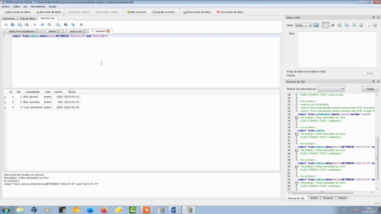Image resolution: width=381 pixels, height=214 pixels.
Task: Click the export-cell icon in Editar celda
Action: pyautogui.click(x=361, y=25)
